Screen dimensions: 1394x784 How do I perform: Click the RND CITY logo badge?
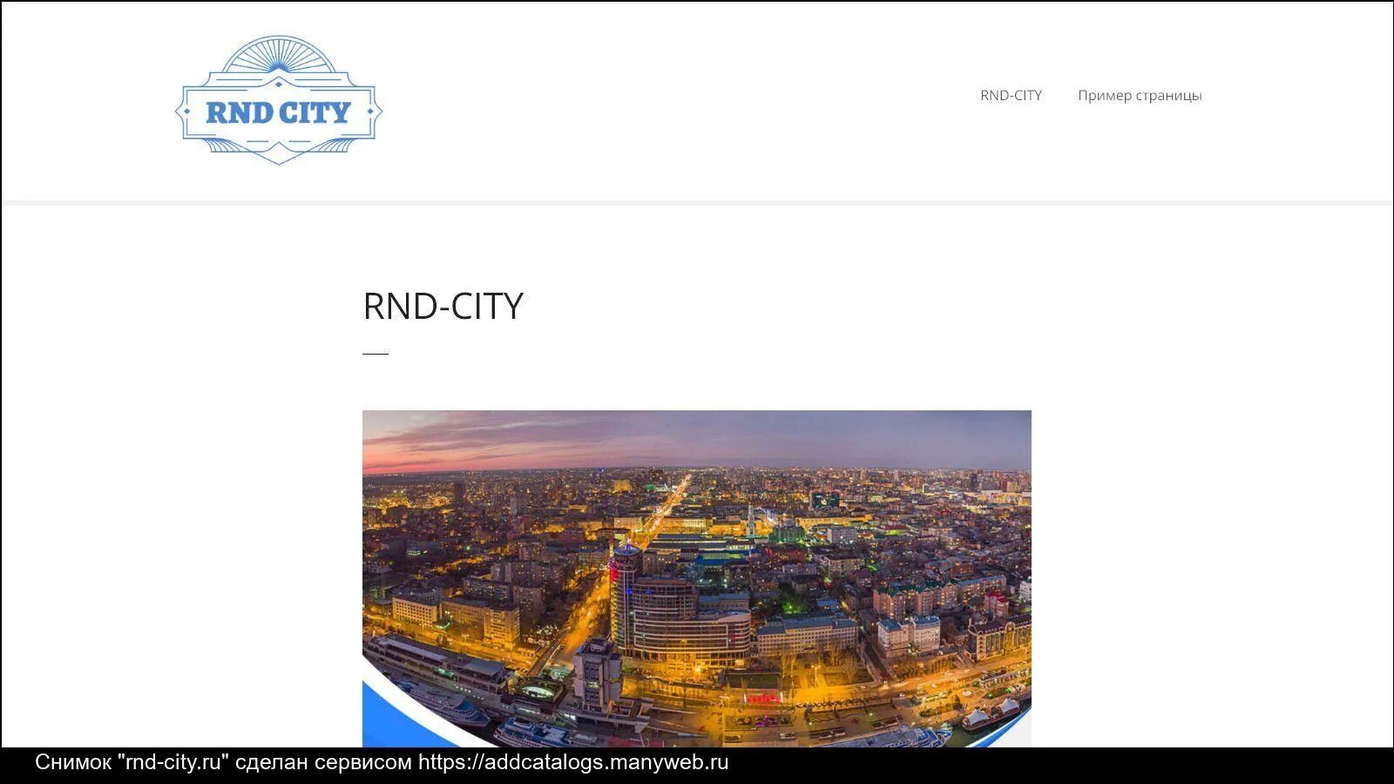tap(279, 100)
